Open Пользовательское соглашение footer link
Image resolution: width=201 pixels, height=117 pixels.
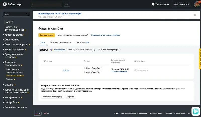coord(134,114)
